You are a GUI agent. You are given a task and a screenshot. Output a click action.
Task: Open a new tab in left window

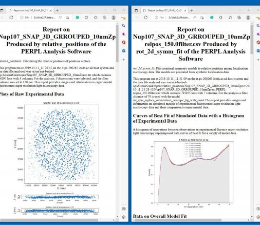click(57, 10)
